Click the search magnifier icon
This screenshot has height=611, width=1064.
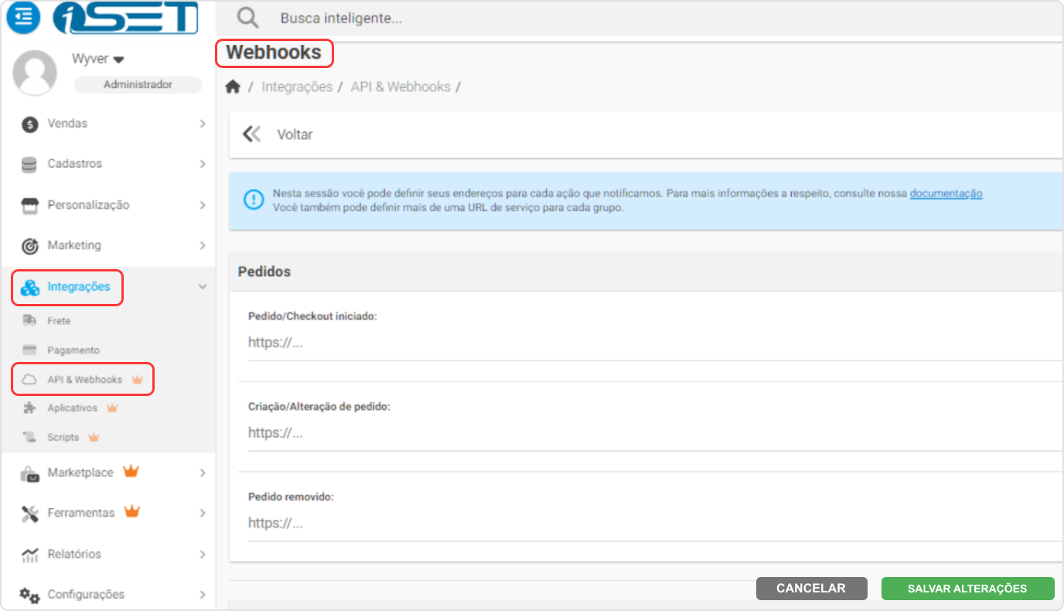pos(247,18)
